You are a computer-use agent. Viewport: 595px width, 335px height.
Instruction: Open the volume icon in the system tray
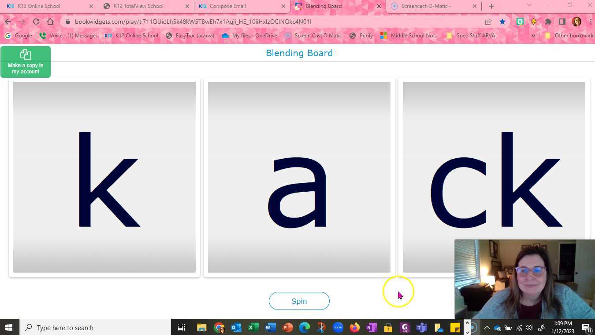pyautogui.click(x=528, y=328)
